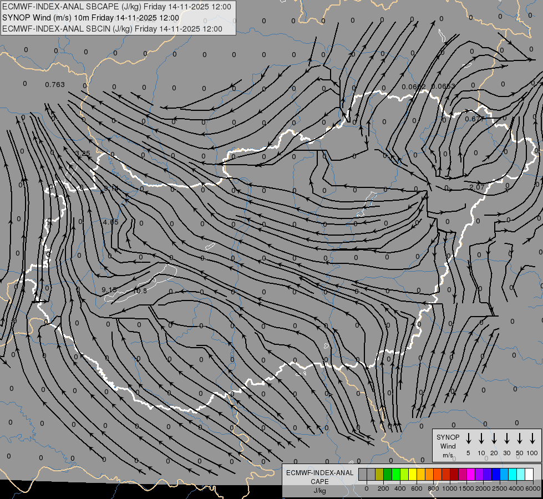
Task: Pick the white swatch ending CAPE legend
Action: click(x=529, y=474)
